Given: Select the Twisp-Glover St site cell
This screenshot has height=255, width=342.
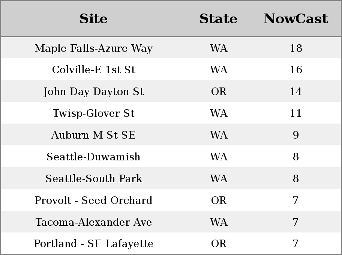Looking at the screenshot, I should tap(93, 113).
